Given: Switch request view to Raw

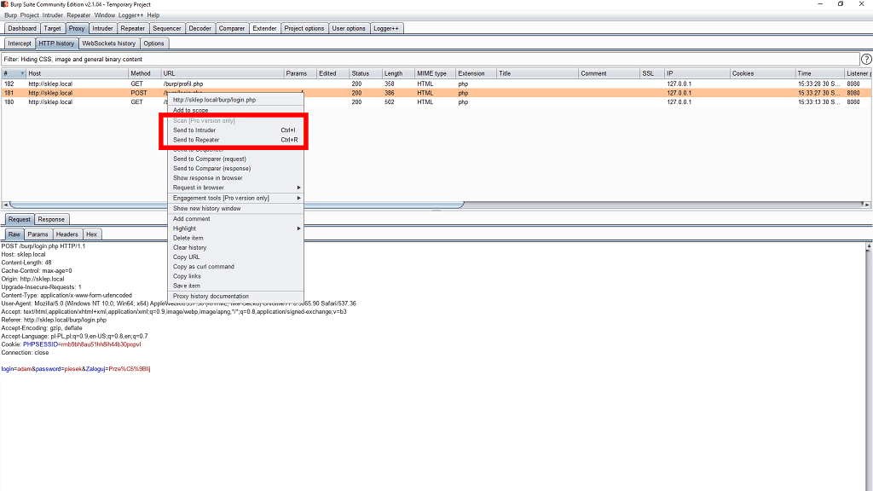Looking at the screenshot, I should click(x=14, y=234).
